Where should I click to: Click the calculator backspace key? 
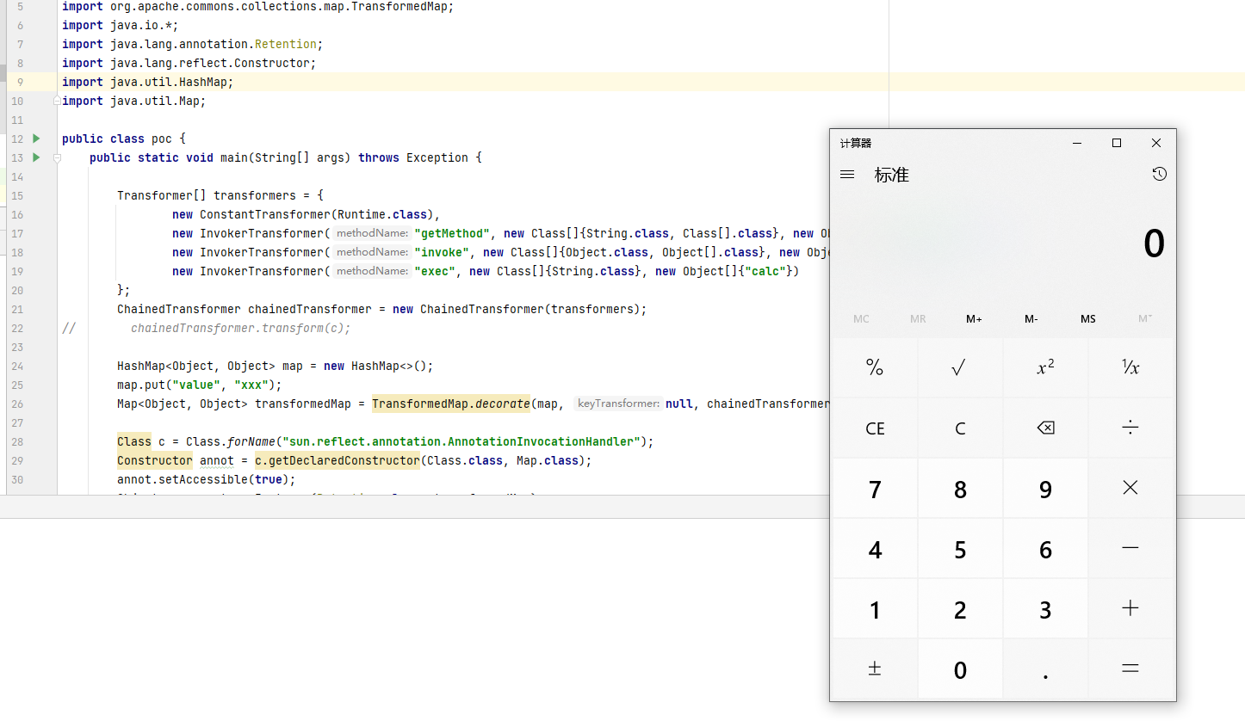pyautogui.click(x=1045, y=428)
